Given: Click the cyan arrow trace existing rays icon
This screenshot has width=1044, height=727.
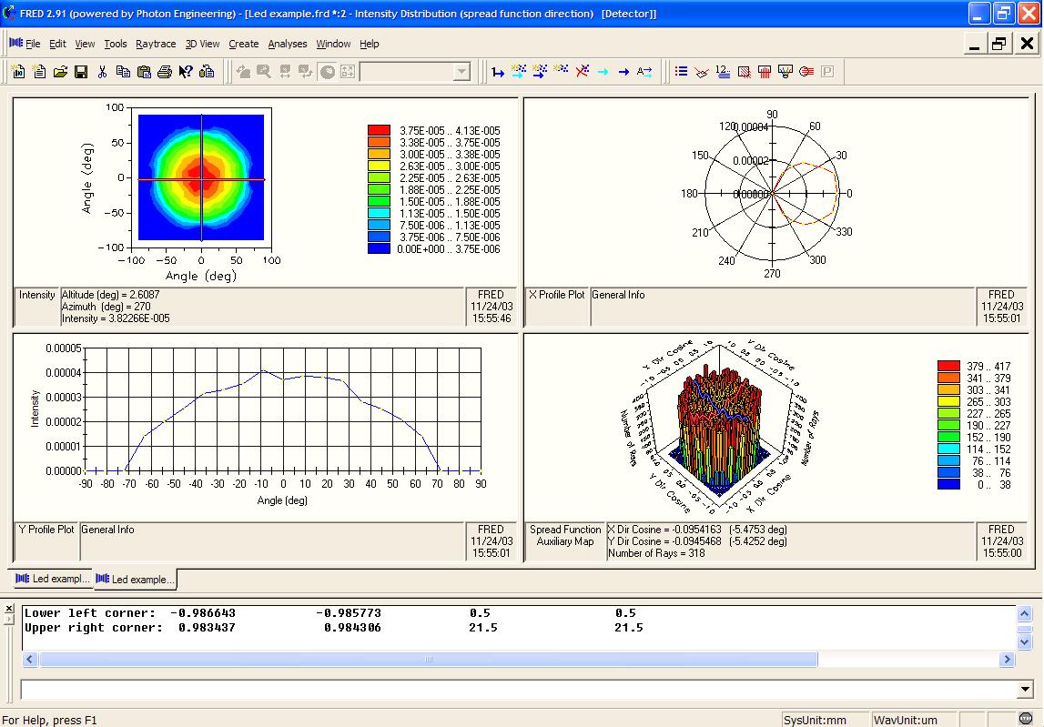Looking at the screenshot, I should (603, 71).
